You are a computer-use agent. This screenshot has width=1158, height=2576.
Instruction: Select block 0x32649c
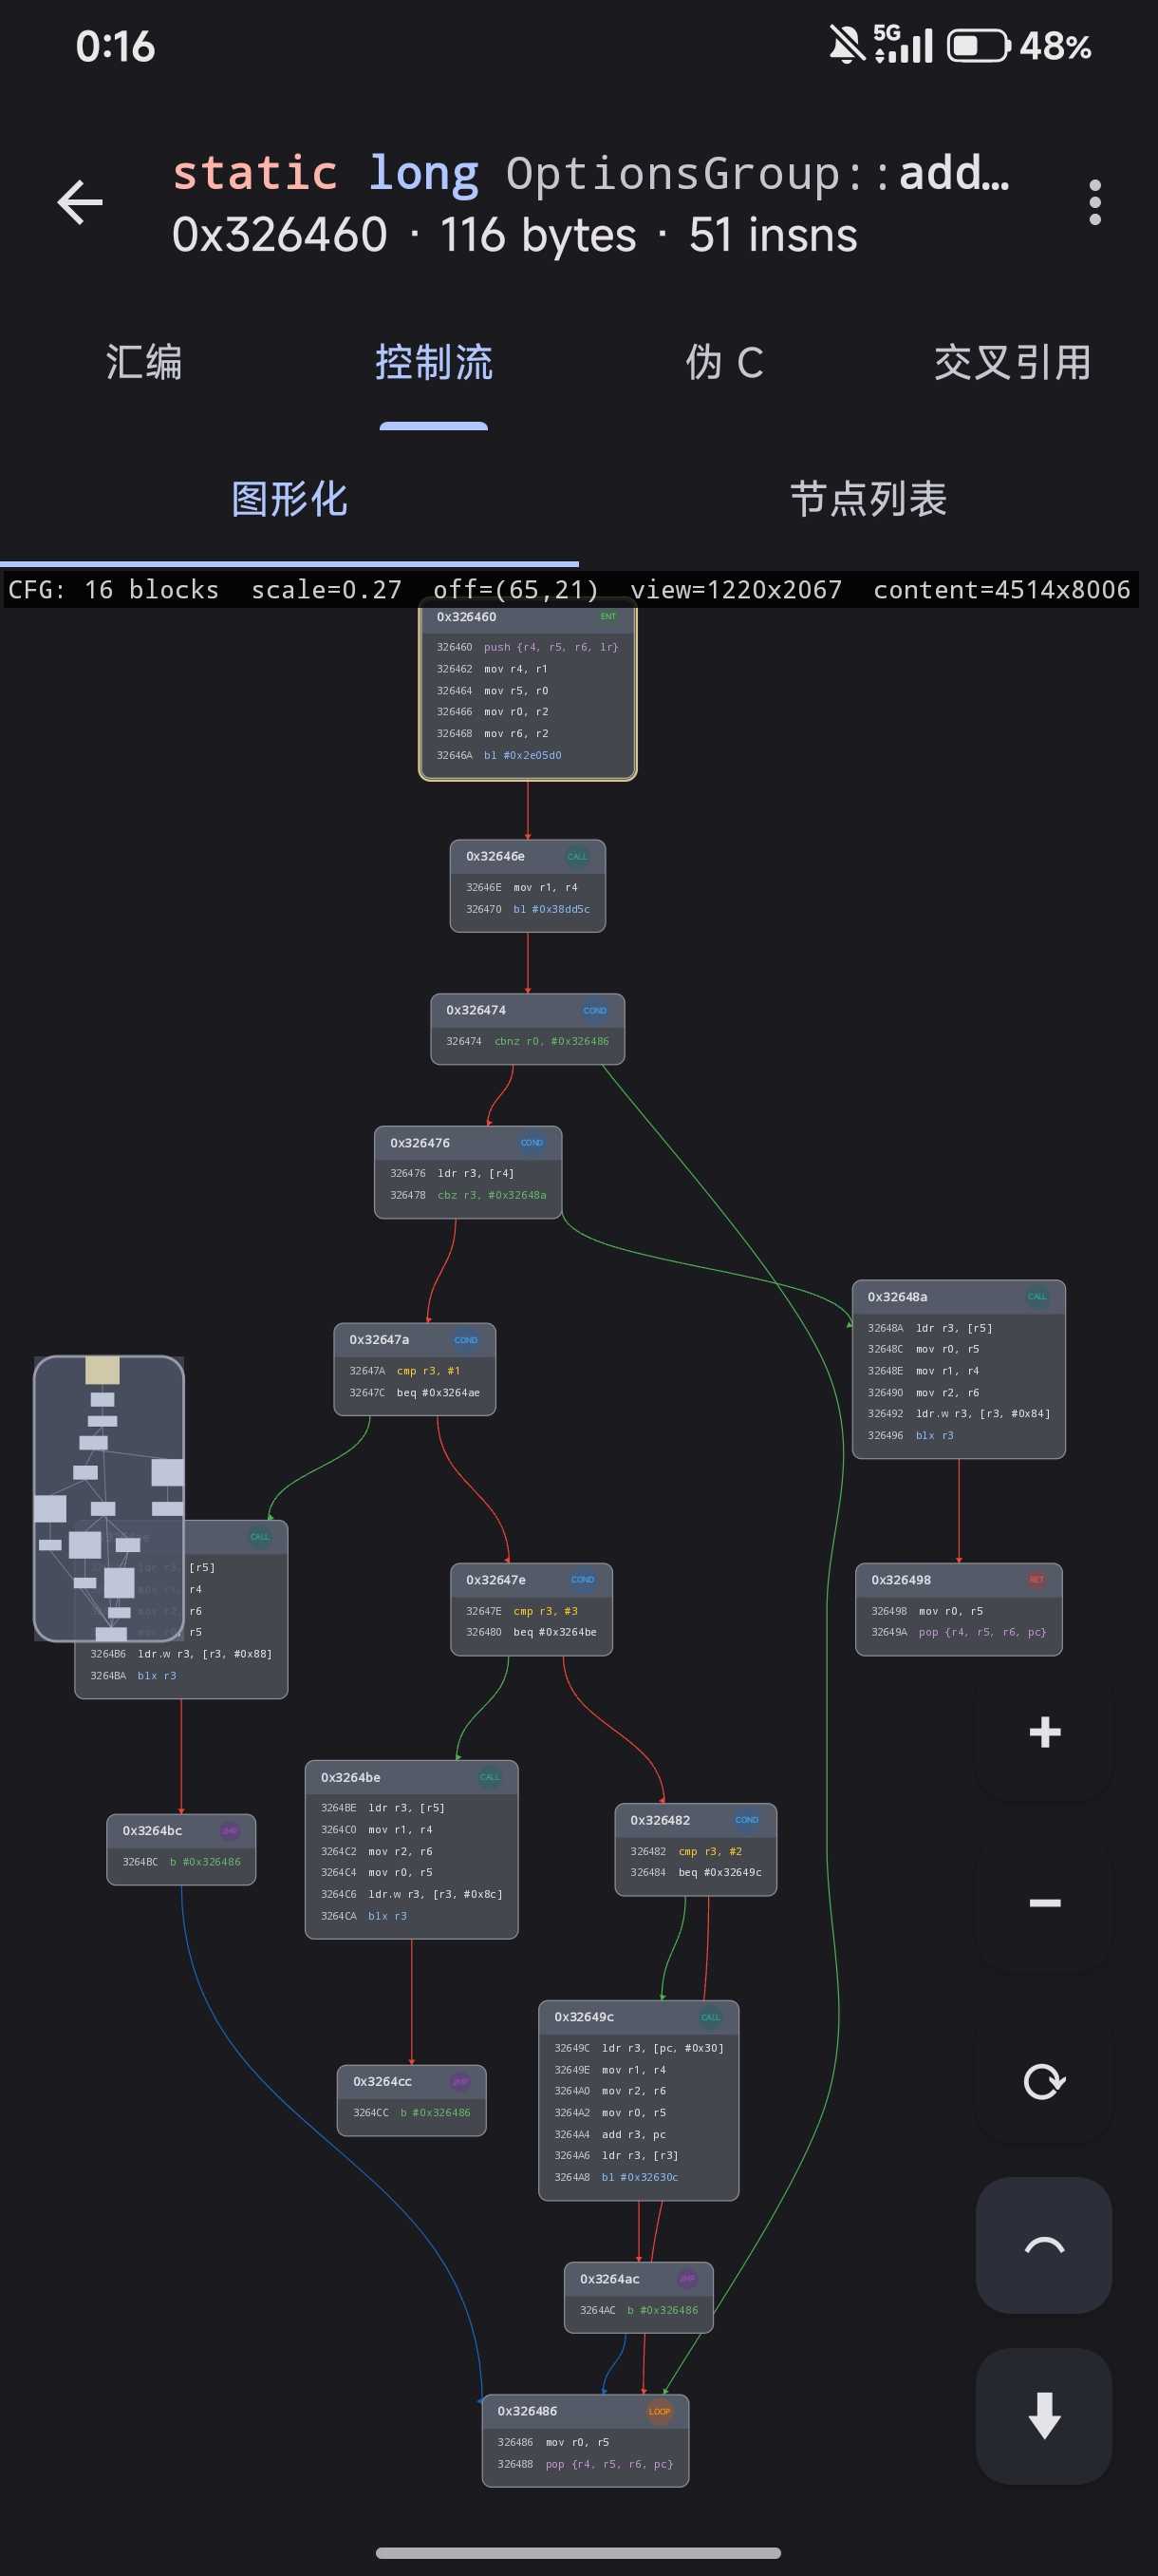pos(639,2100)
